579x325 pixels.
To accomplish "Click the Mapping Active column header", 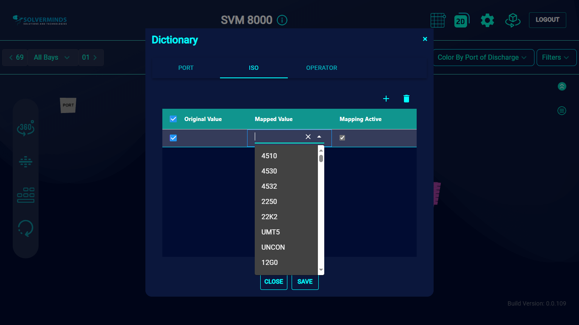I will click(x=361, y=119).
